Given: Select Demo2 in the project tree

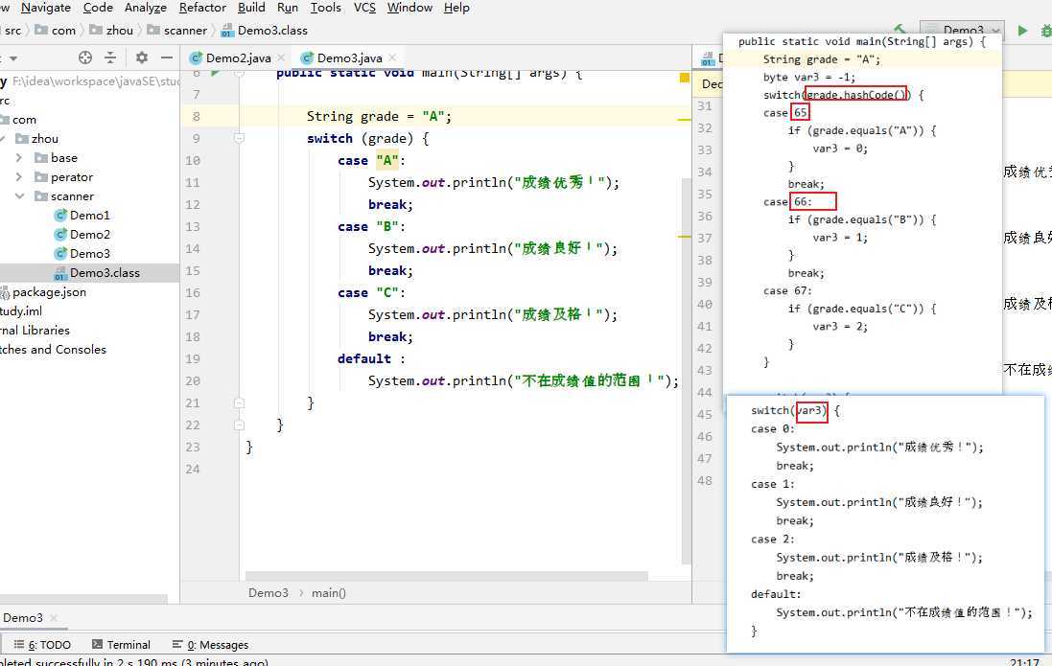Looking at the screenshot, I should (x=89, y=235).
